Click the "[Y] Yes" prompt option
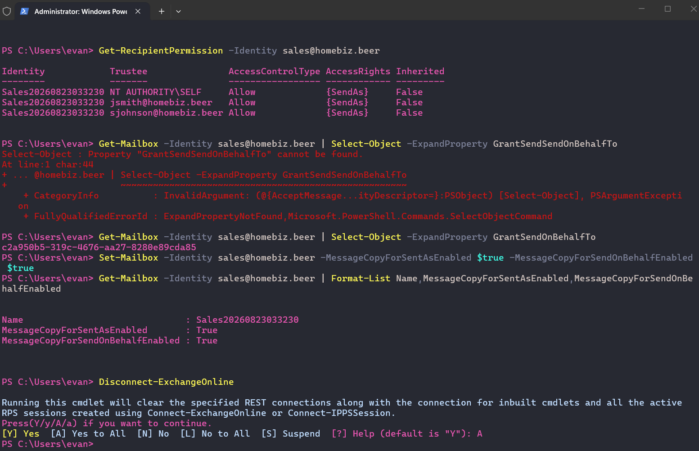Viewport: 699px width, 451px height. tap(21, 434)
